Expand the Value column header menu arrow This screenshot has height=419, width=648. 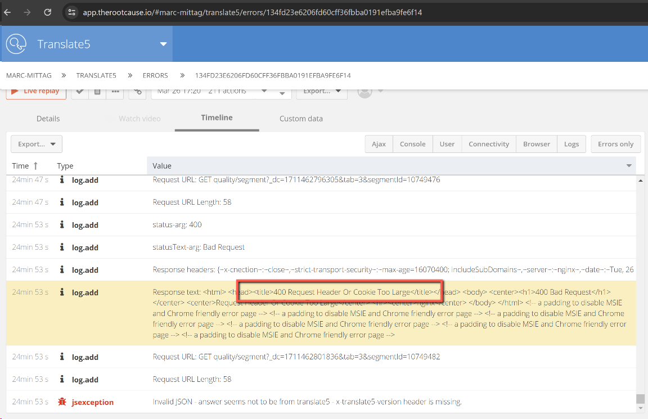(x=629, y=166)
